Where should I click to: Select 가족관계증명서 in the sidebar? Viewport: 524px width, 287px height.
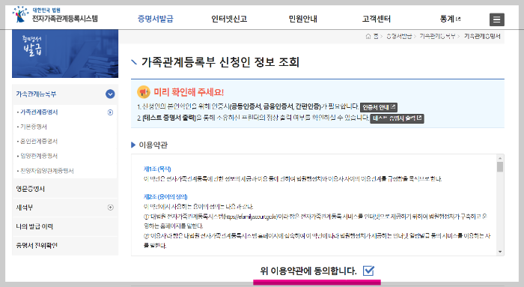click(39, 112)
